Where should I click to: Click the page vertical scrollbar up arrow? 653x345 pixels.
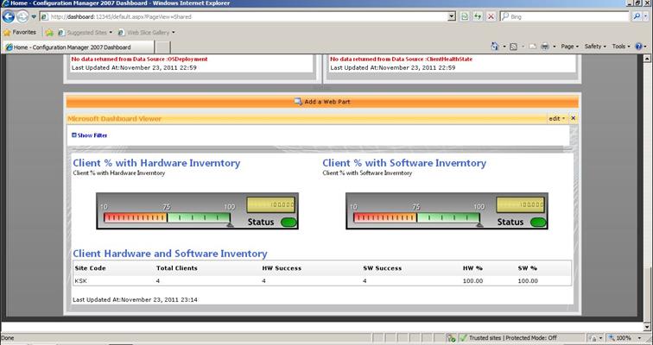(x=647, y=59)
